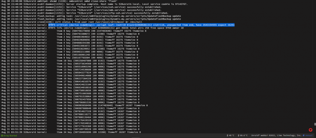316x138 pixels.
Task: Click the item 30 key (507176419328 line
Action: [70, 120]
